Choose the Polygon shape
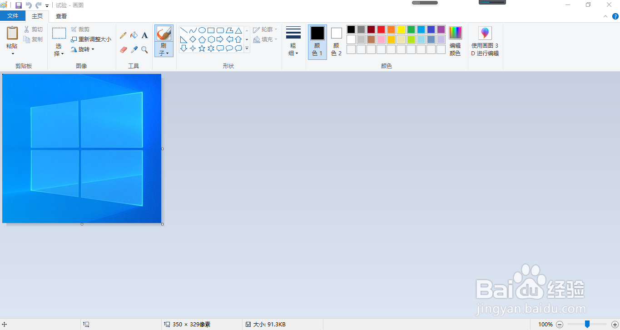Viewport: 620px width, 330px height. (229, 30)
